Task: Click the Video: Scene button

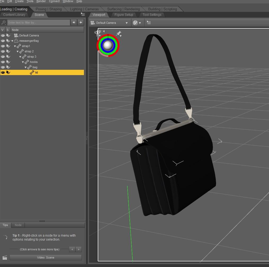Action: 46,257
